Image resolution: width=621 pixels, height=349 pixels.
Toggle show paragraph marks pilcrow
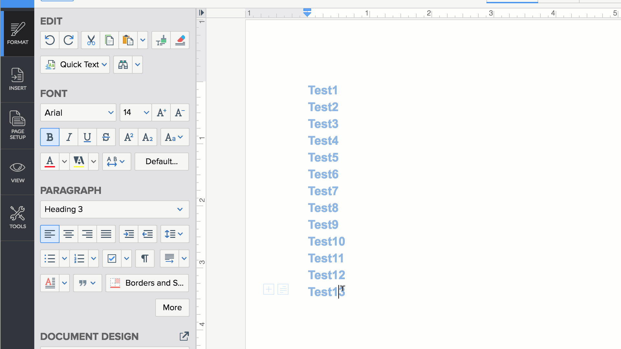tap(145, 259)
